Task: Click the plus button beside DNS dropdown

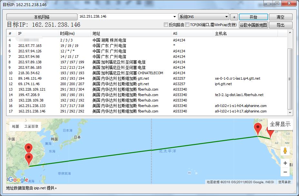Action: point(234,17)
